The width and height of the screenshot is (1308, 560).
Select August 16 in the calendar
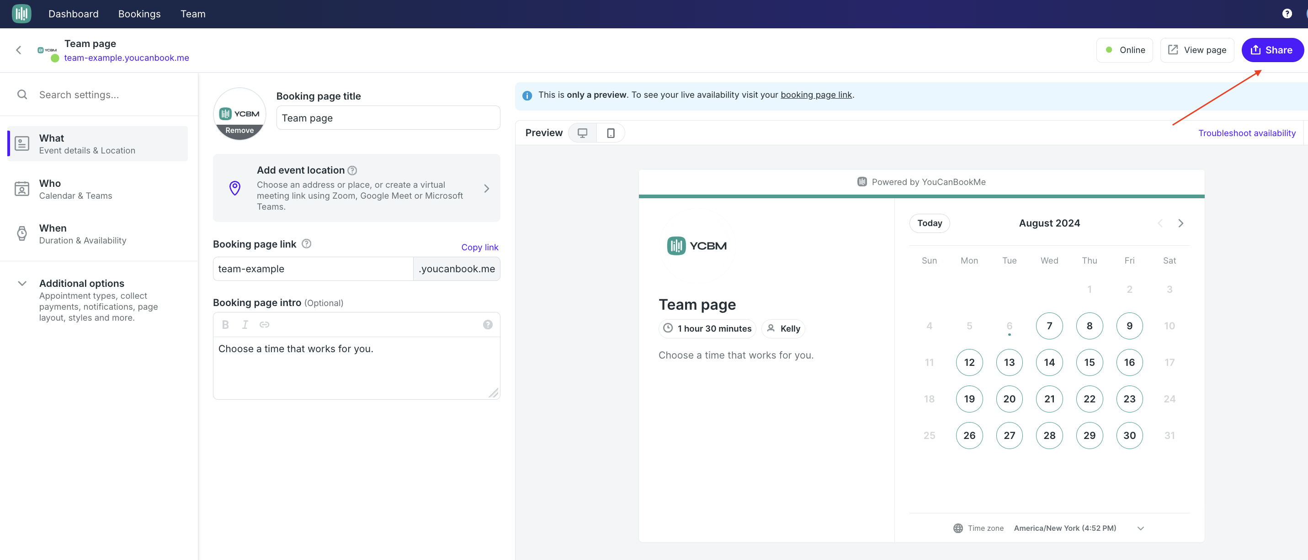pos(1129,363)
